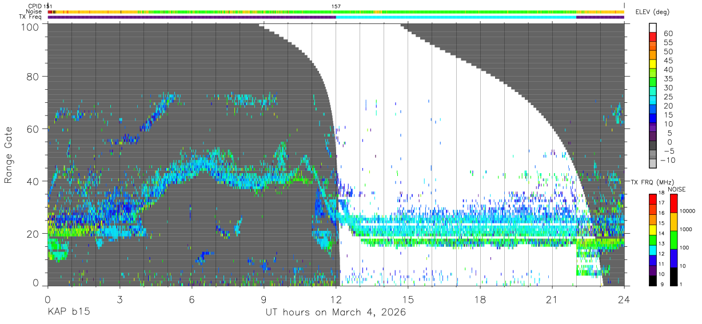Select black bottom swatch of TX FRQ bar
Viewport: 702px width, 324px height.
[x=653, y=281]
